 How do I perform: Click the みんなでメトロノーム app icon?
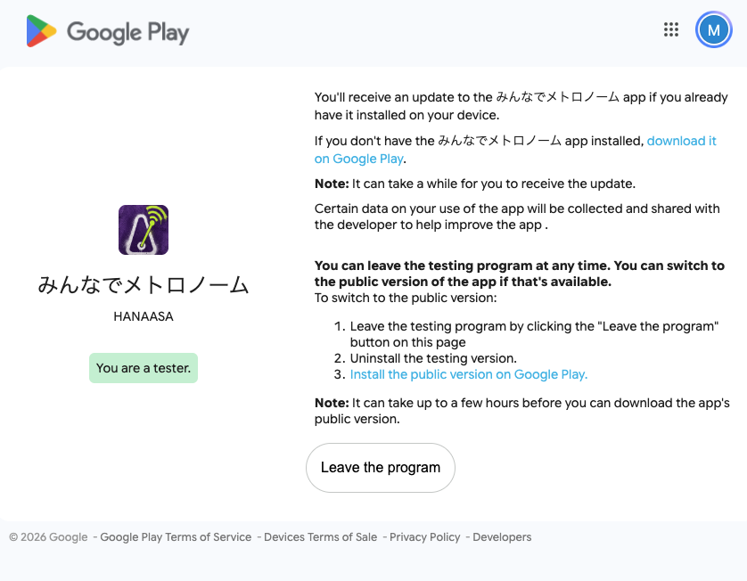(144, 230)
